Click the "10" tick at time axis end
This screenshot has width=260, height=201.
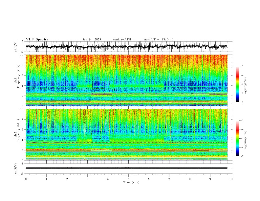(231, 179)
